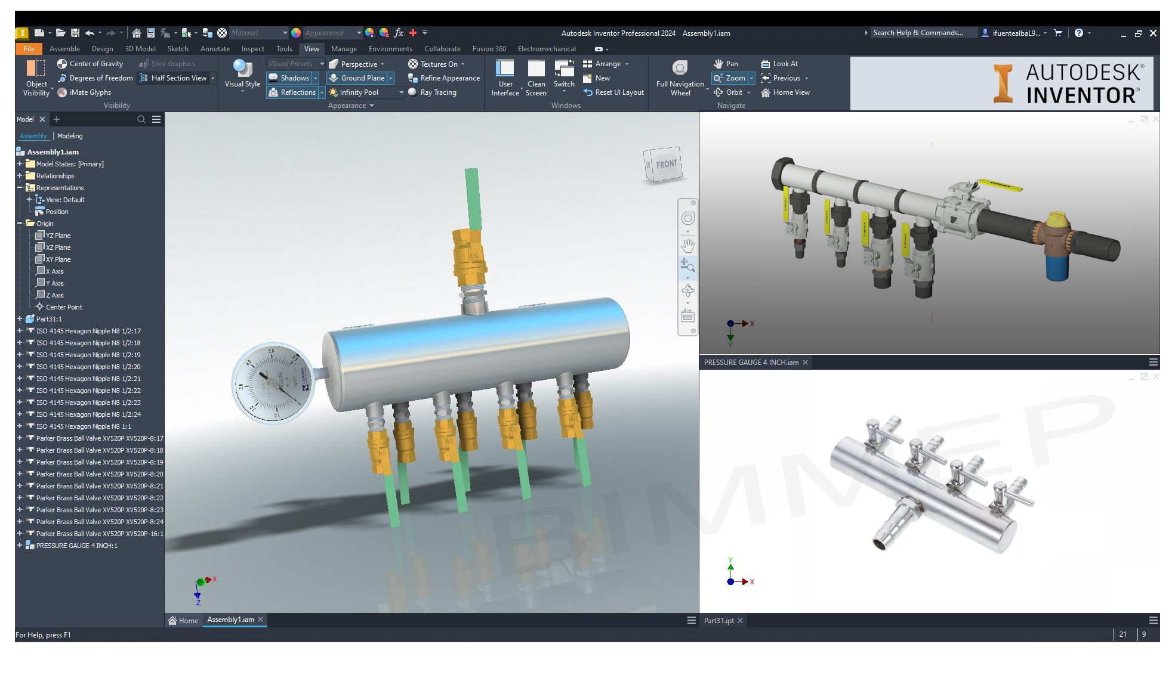Open the Inspect ribbon tab

pos(252,49)
